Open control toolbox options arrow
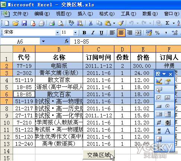 (x=164, y=74)
